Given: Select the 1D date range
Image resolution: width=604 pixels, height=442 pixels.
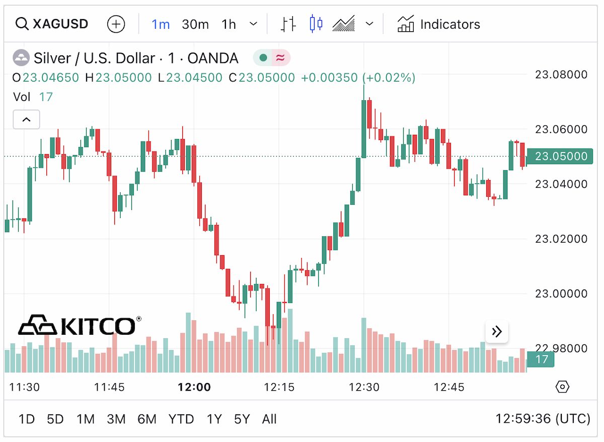Looking at the screenshot, I should click(27, 419).
